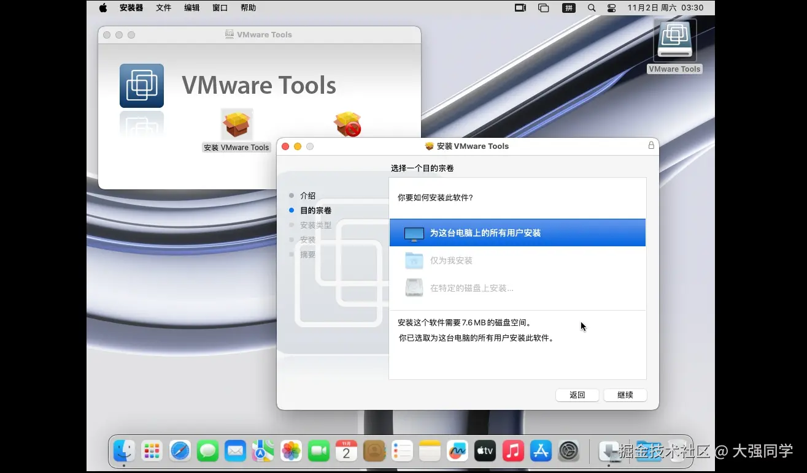Click the 目的宗卷 step in sidebar
The height and width of the screenshot is (473, 807).
315,210
